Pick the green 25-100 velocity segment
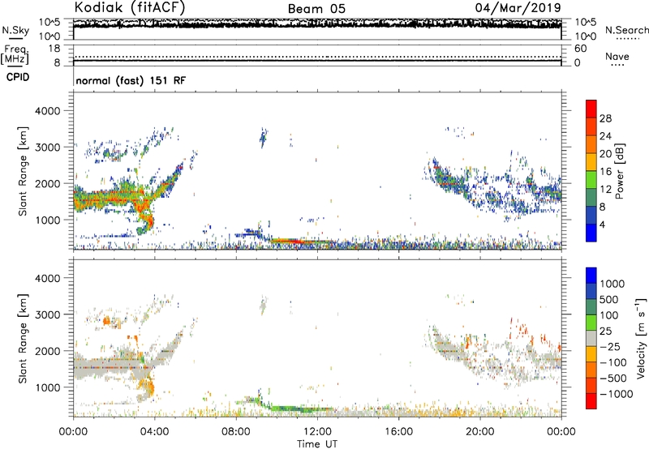The width and height of the screenshot is (649, 449). pyautogui.click(x=591, y=323)
